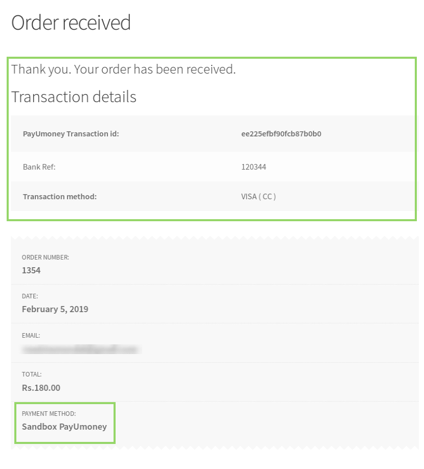Image resolution: width=424 pixels, height=469 pixels.
Task: Click the 'Order received' page heading
Action: [71, 23]
